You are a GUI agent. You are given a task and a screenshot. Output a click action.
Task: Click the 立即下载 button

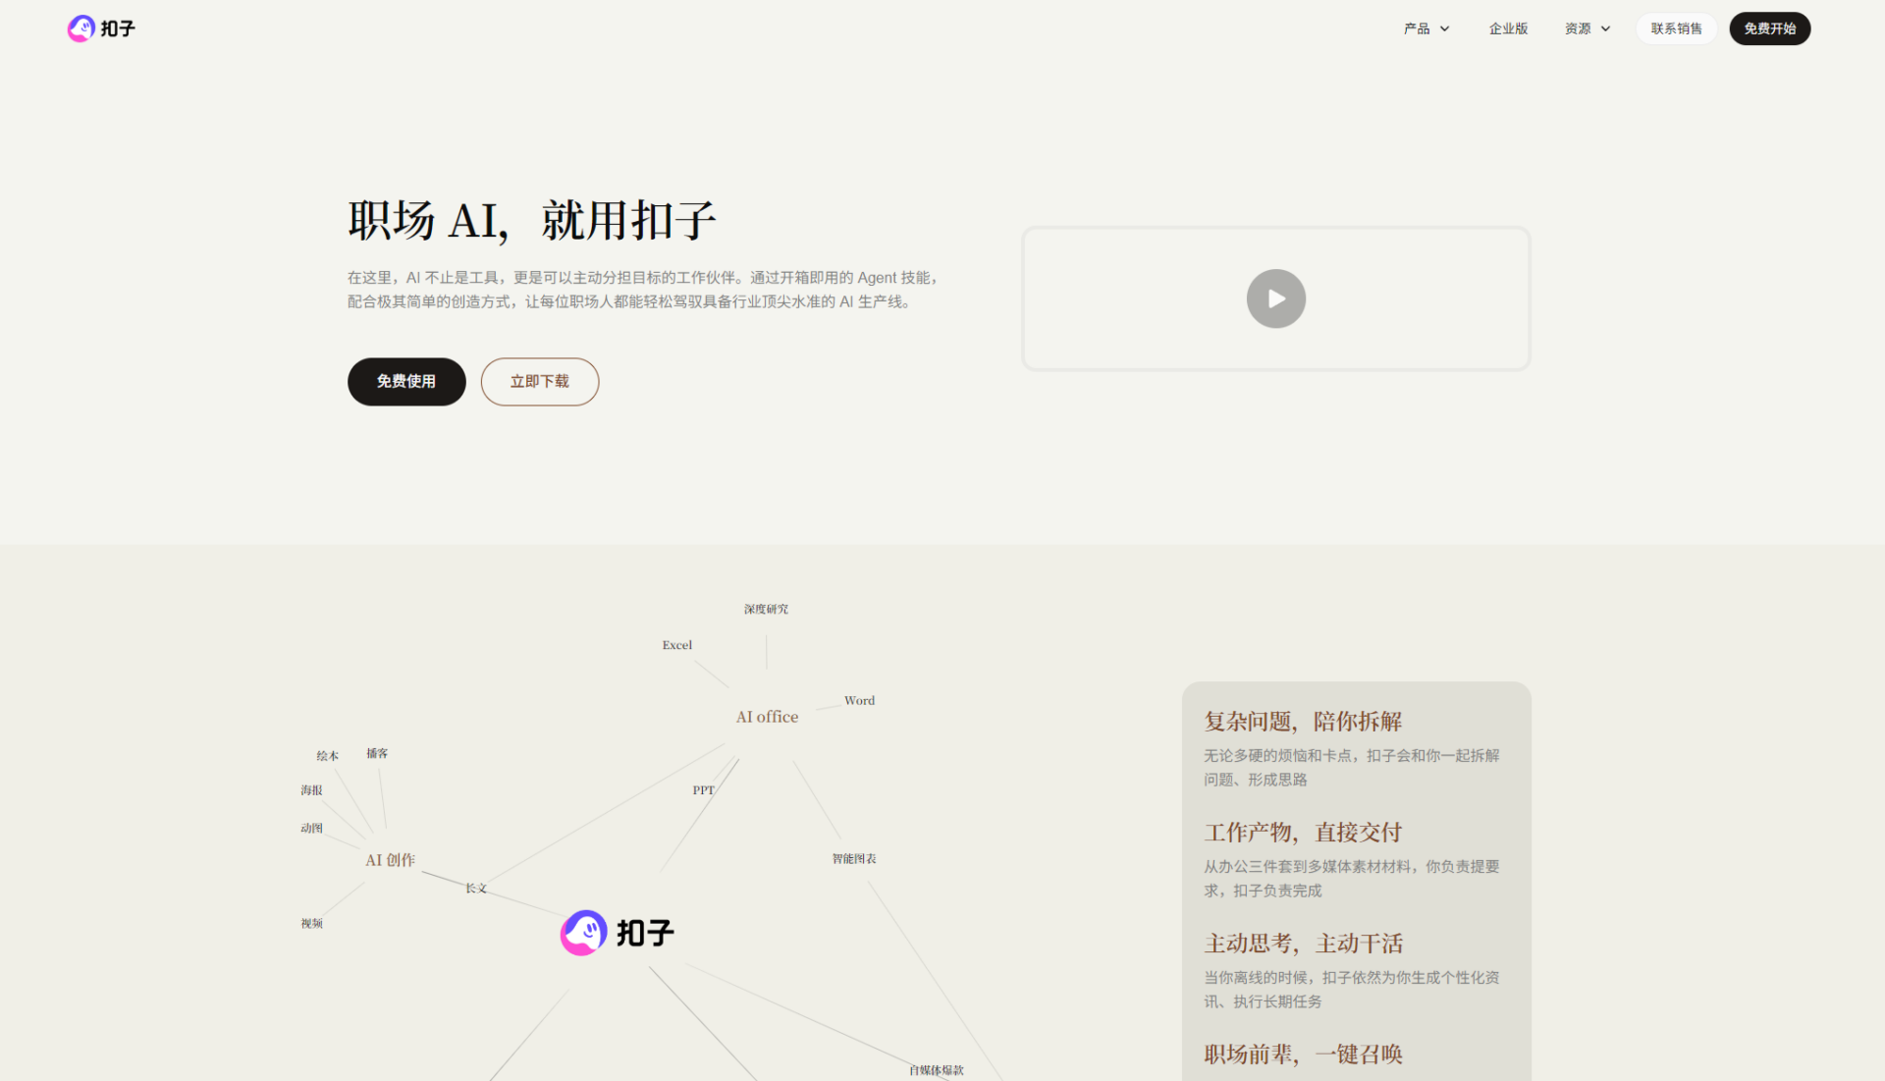pos(539,382)
